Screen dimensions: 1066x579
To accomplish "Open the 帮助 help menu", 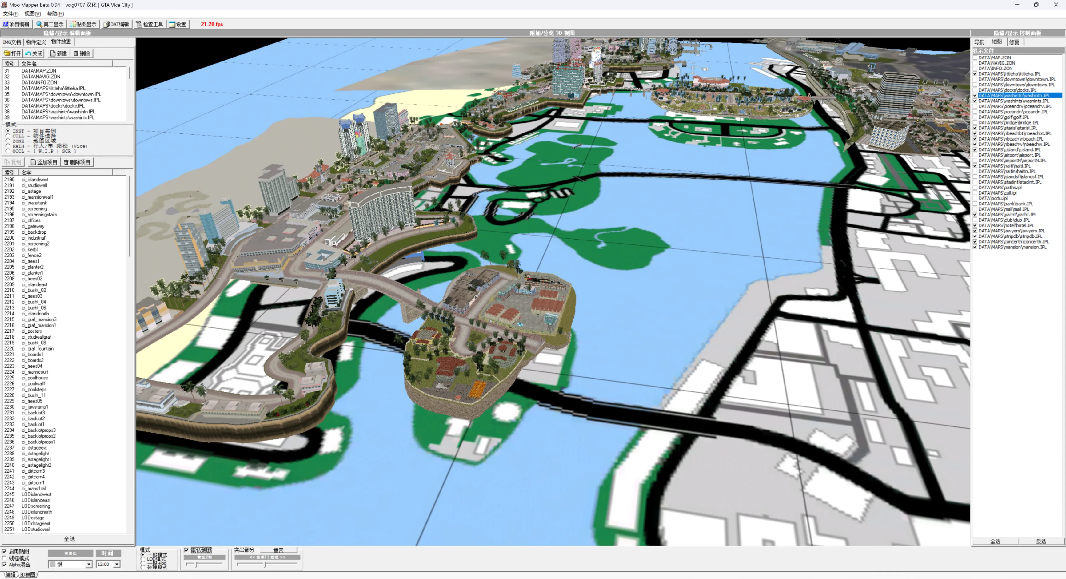I will pos(55,14).
